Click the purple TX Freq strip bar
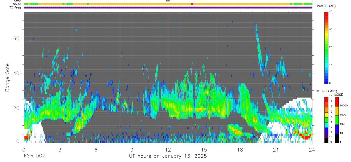351x162 pixels. tap(168, 7)
